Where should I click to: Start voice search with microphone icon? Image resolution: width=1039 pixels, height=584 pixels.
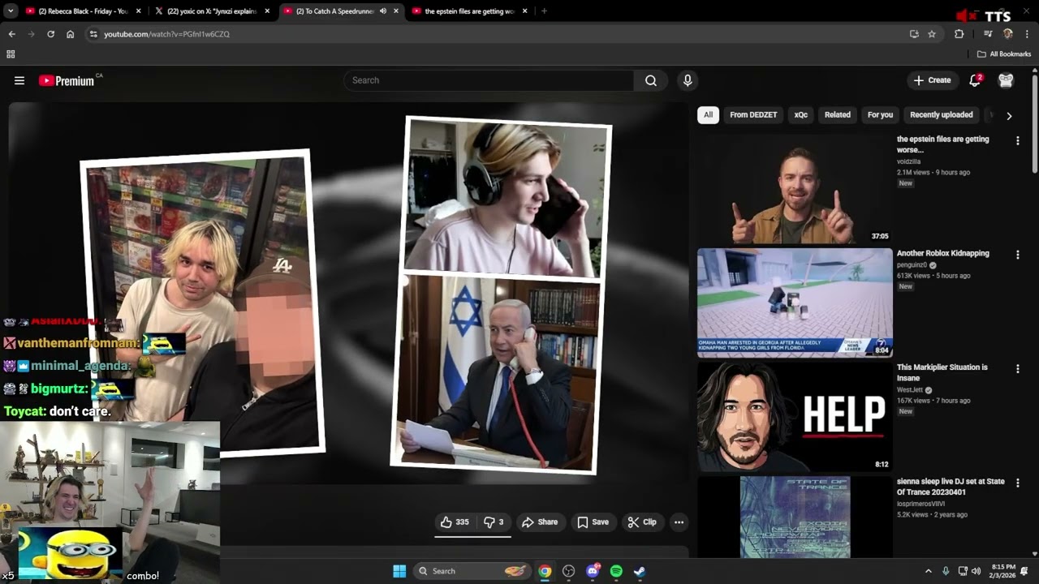688,80
